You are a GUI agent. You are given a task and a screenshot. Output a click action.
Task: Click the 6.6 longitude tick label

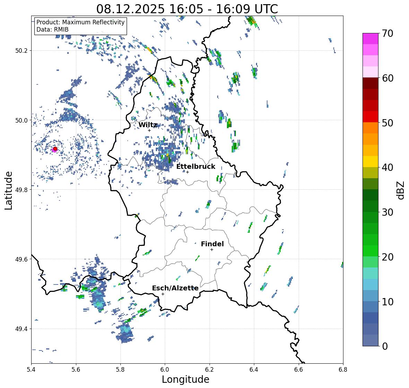coord(298,370)
